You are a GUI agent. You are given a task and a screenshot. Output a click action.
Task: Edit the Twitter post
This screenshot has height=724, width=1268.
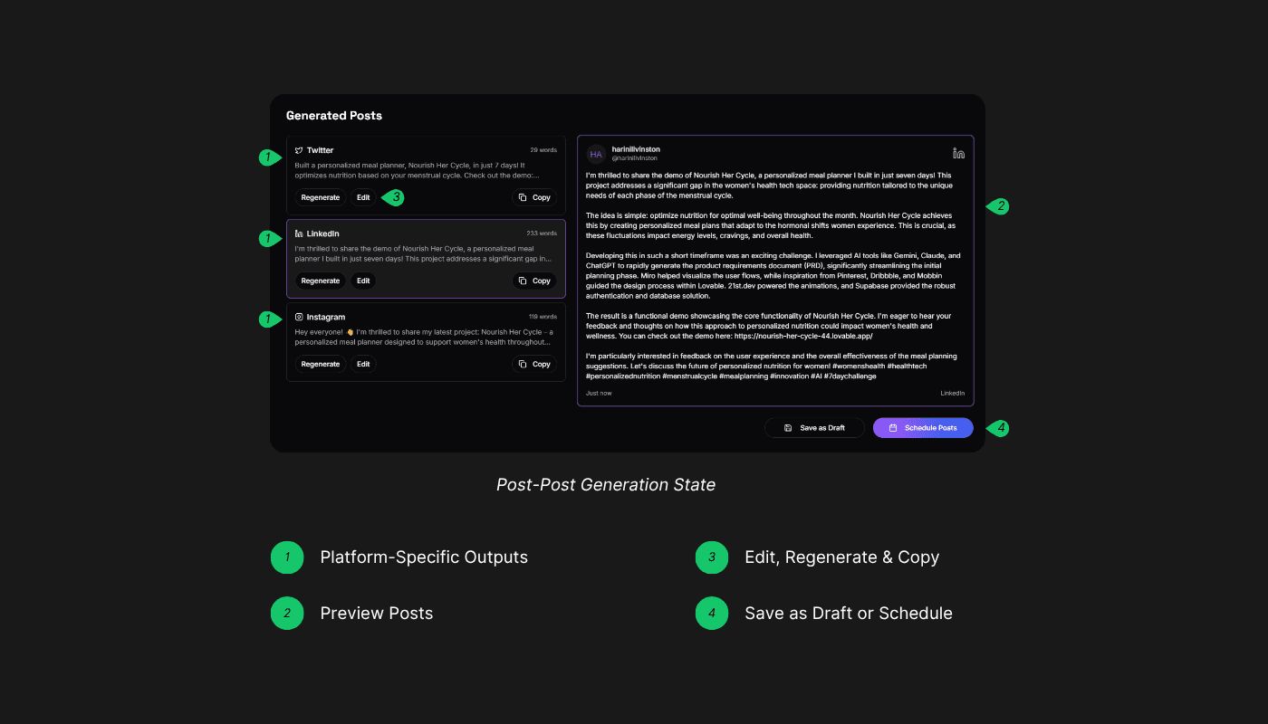[x=363, y=197]
